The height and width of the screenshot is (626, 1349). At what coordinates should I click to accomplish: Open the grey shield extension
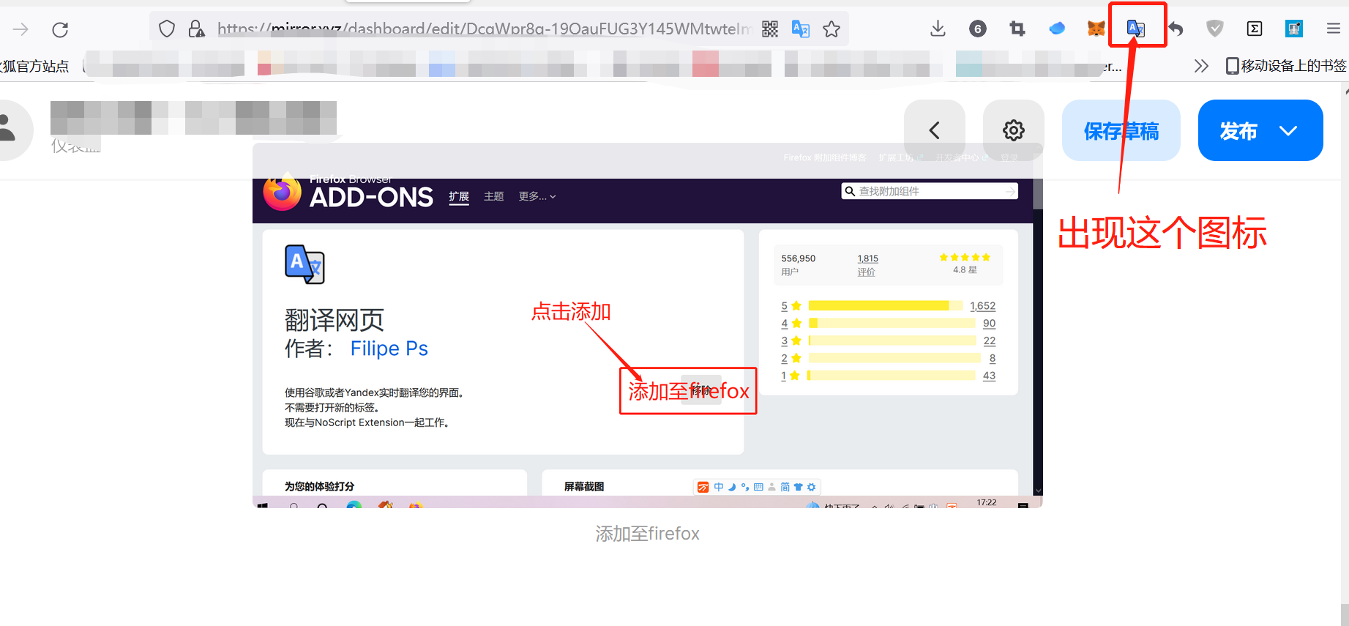(1215, 29)
